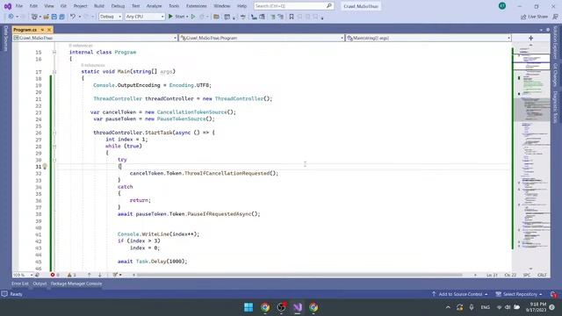Open the Edit menu
The height and width of the screenshot is (316, 562).
33,6
